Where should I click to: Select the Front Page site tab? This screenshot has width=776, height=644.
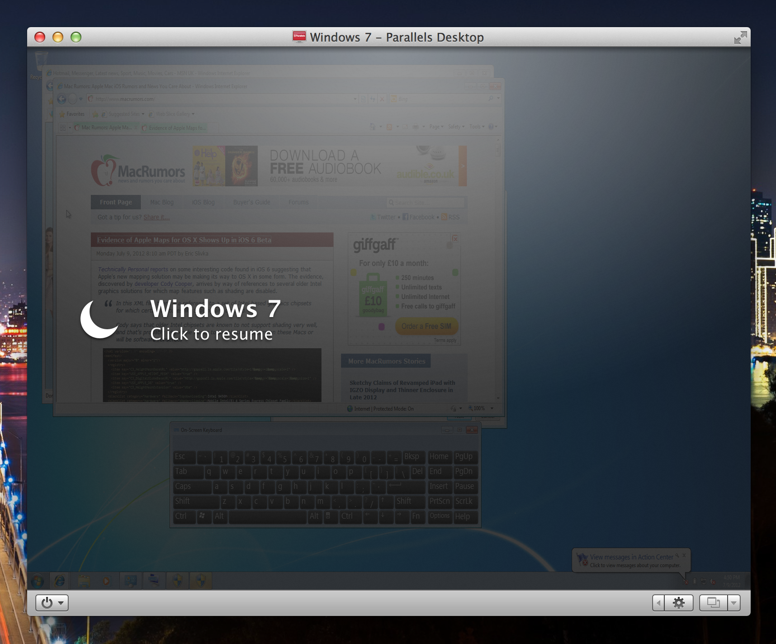[116, 202]
